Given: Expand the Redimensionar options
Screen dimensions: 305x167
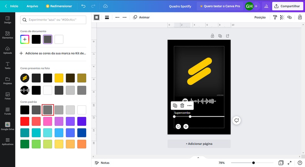Looking at the screenshot, I should [x=59, y=6].
